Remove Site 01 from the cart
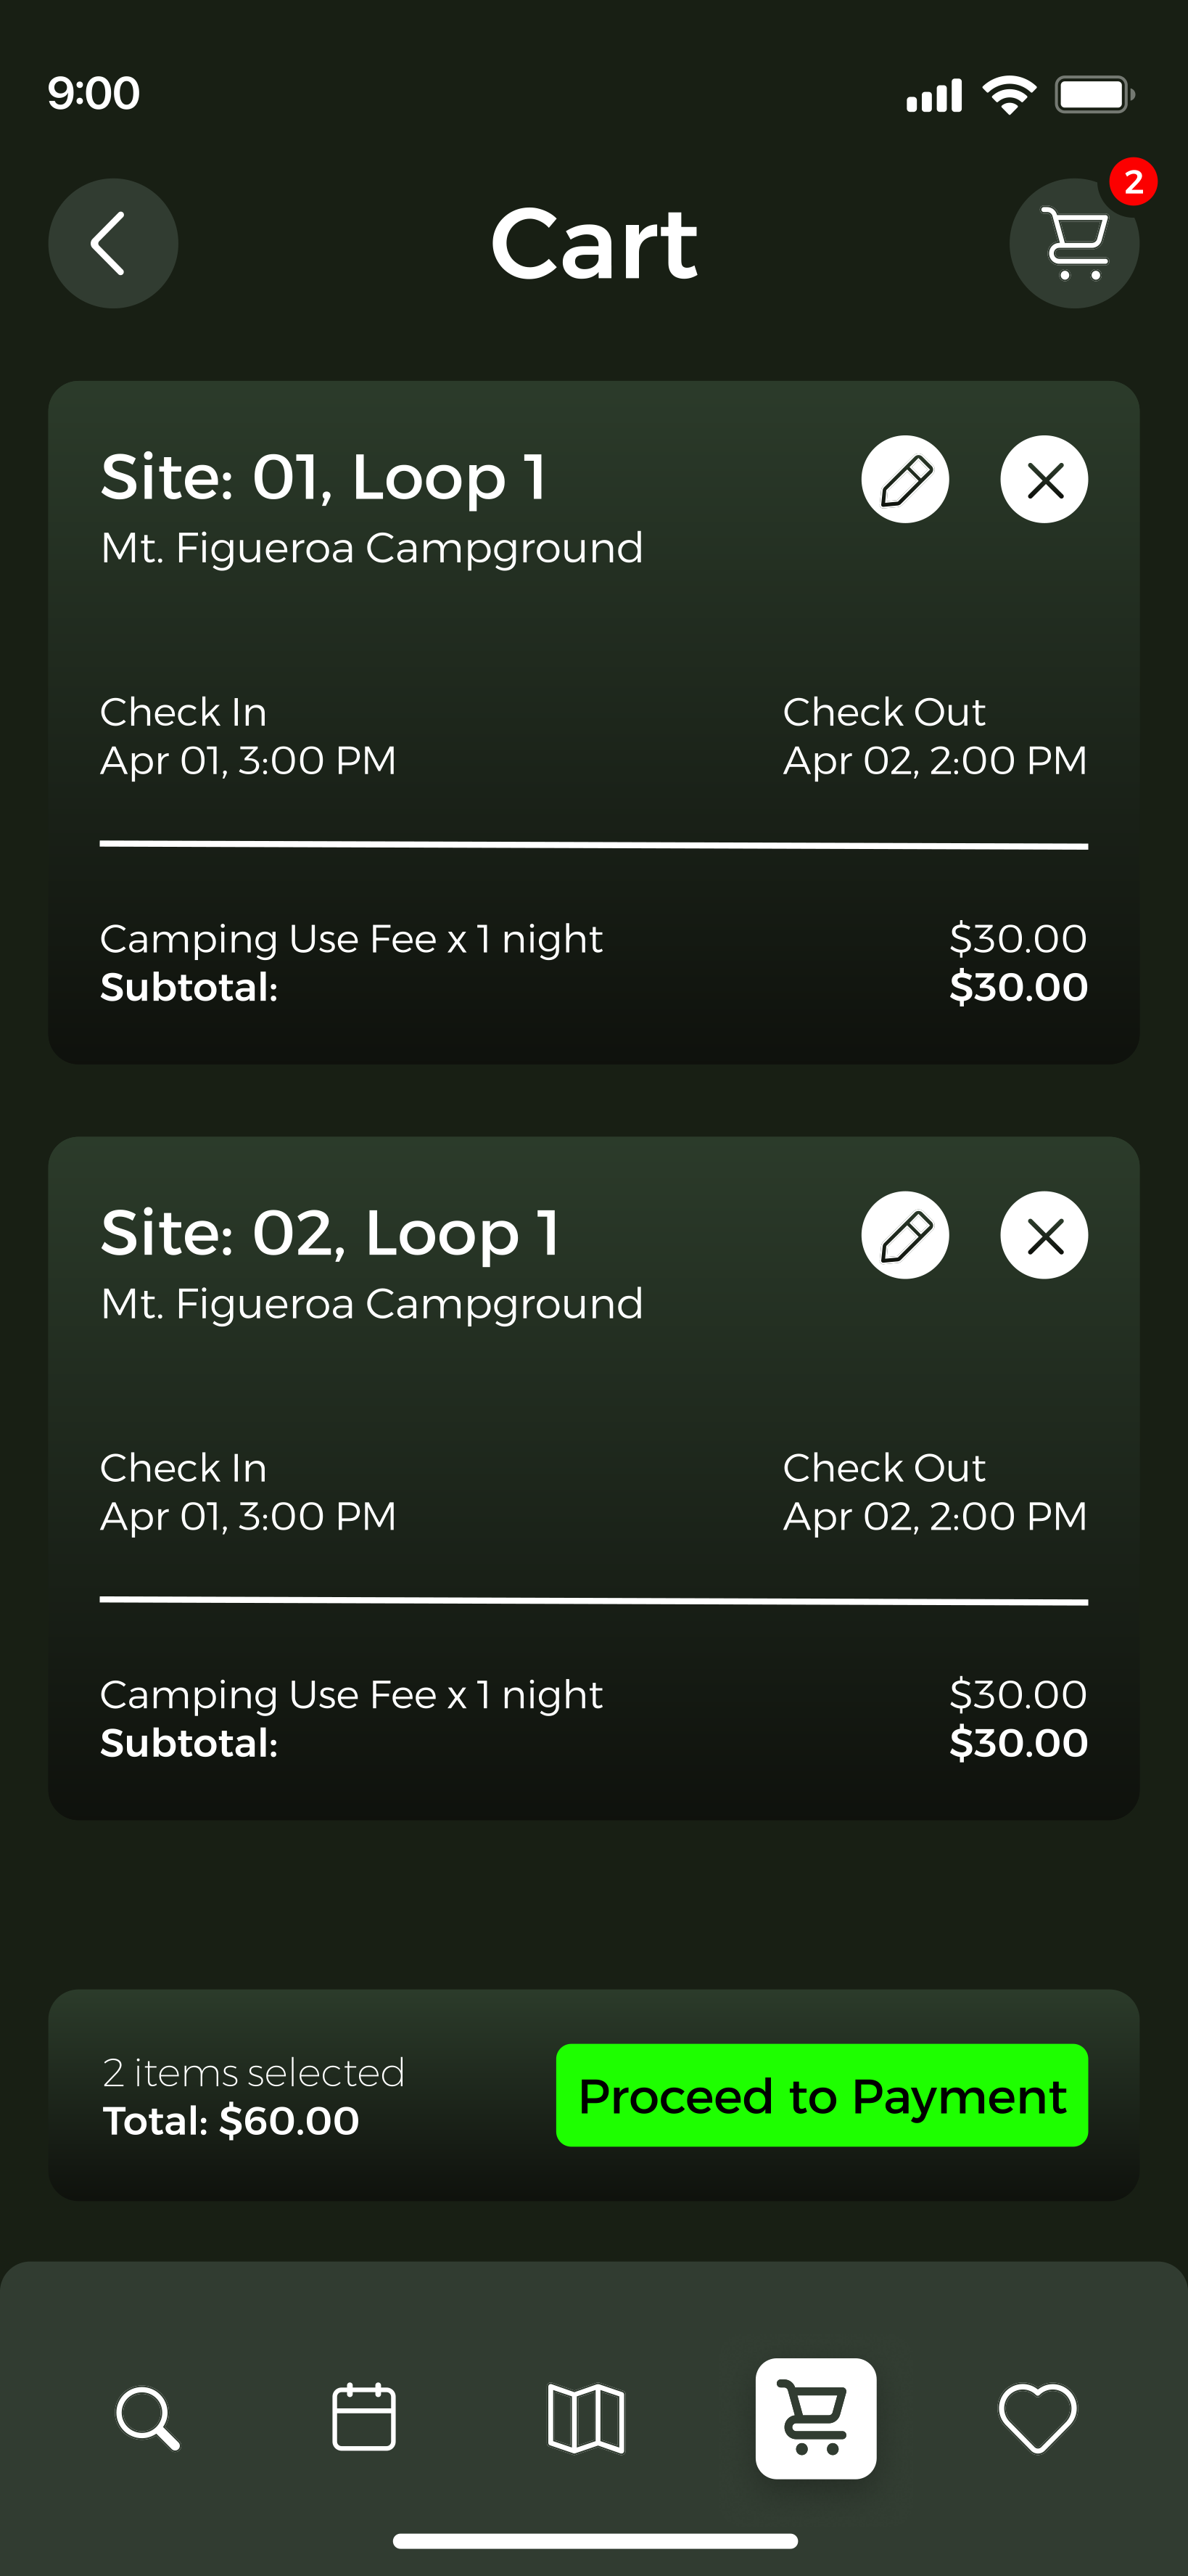This screenshot has width=1188, height=2576. (x=1043, y=480)
